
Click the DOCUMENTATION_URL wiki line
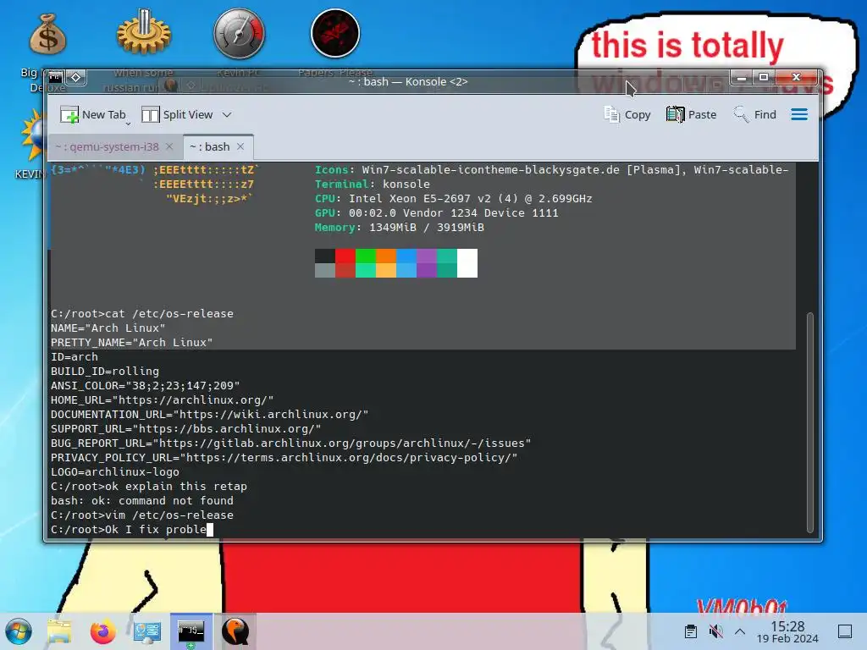[210, 414]
